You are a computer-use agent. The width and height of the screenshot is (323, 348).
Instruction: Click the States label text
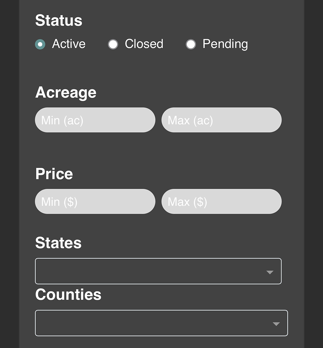[58, 243]
